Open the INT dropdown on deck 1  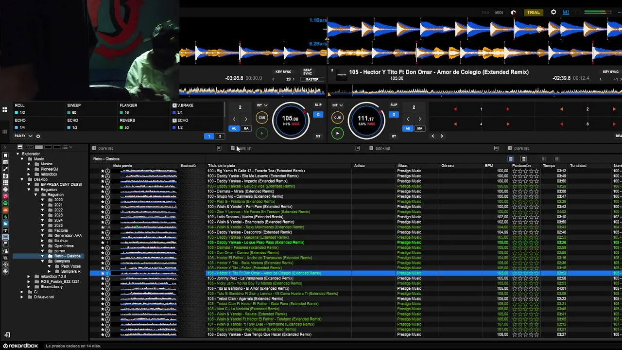point(262,105)
